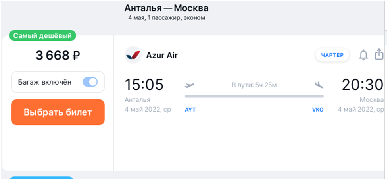
Task: Click the takeoff airplane icon
Action: (x=190, y=85)
